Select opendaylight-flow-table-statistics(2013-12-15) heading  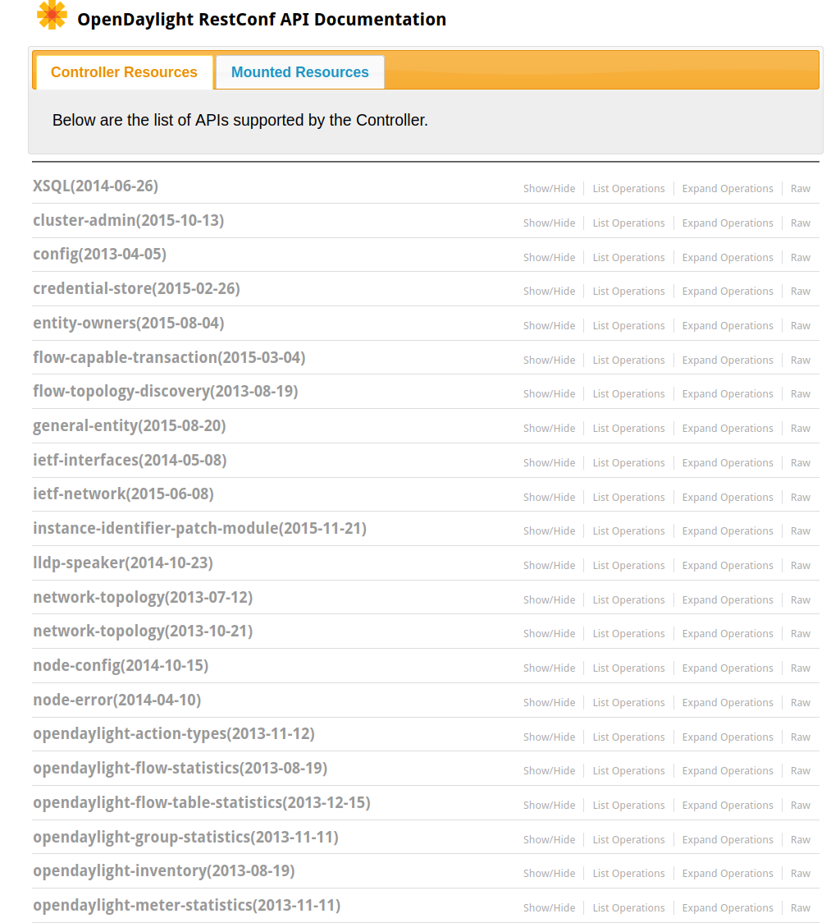(x=202, y=803)
